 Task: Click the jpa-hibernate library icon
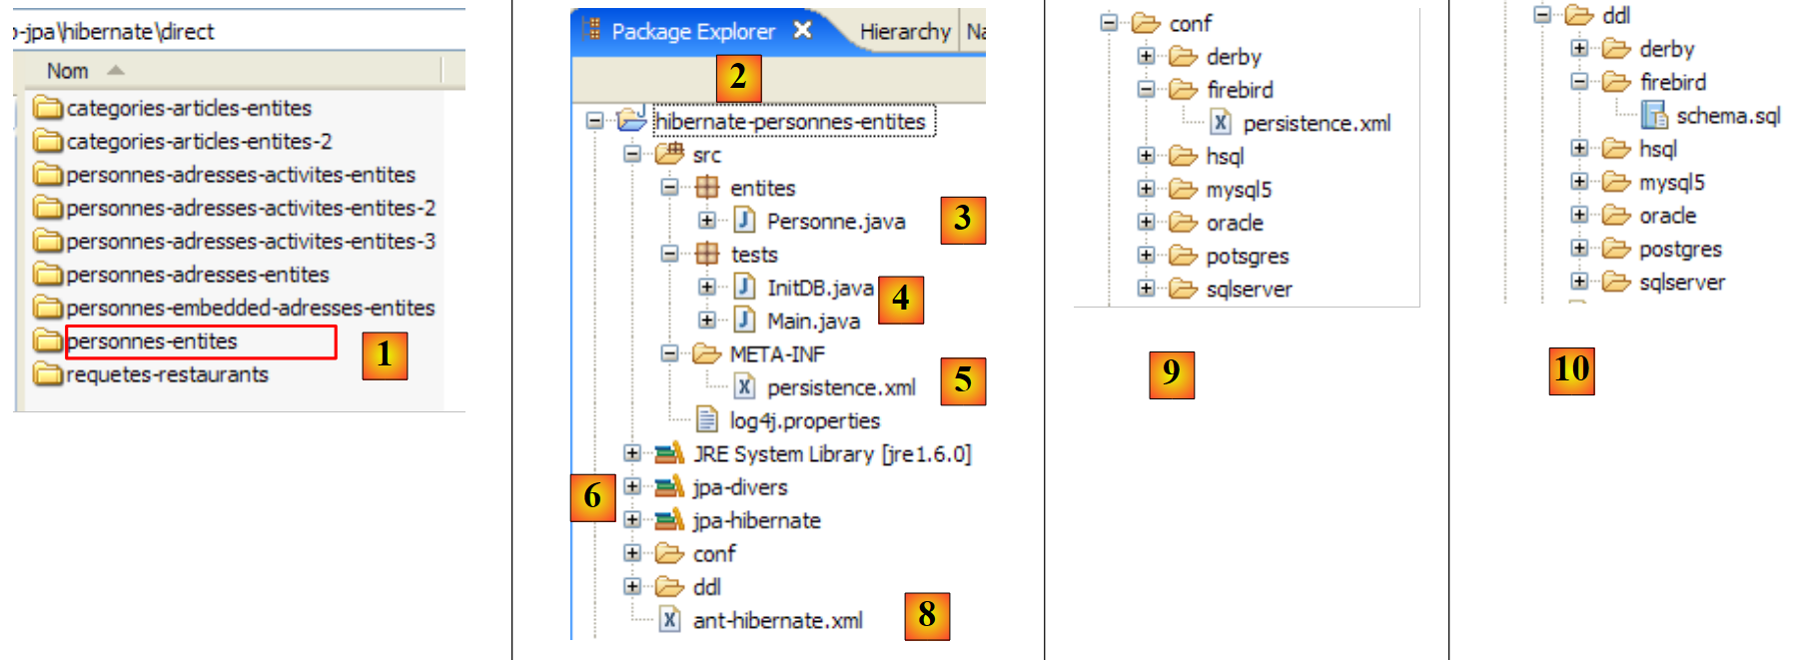(669, 520)
